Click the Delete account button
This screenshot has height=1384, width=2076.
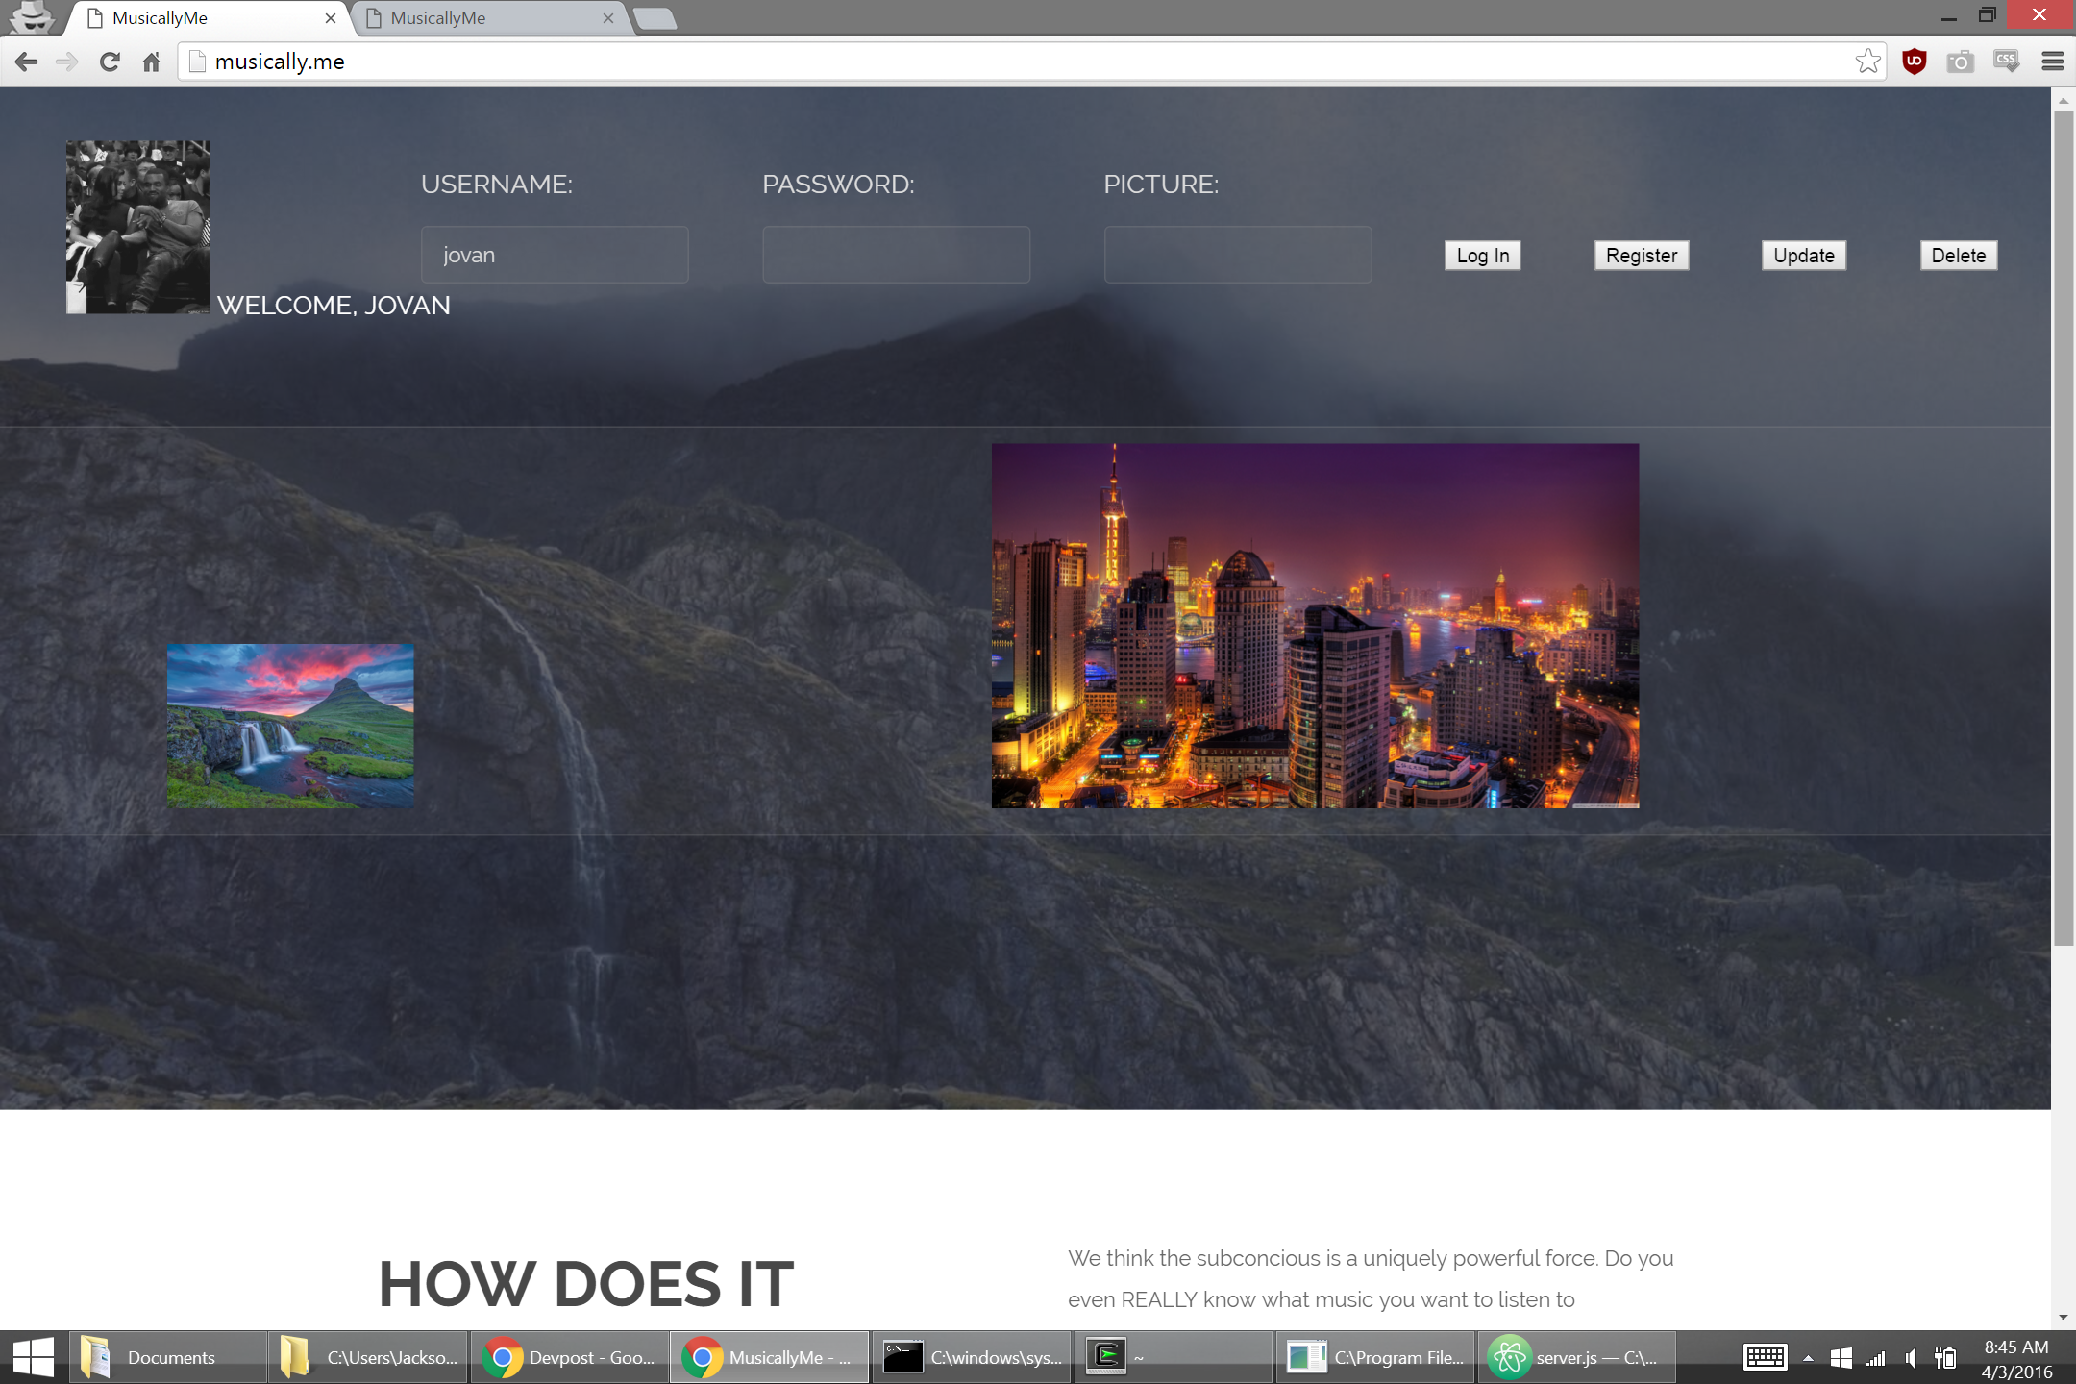(1958, 256)
